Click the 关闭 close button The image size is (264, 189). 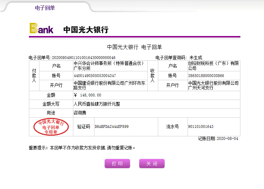(152, 164)
